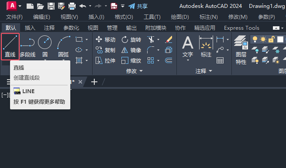
Task: Select the 圆 circle tool
Action: (45, 46)
